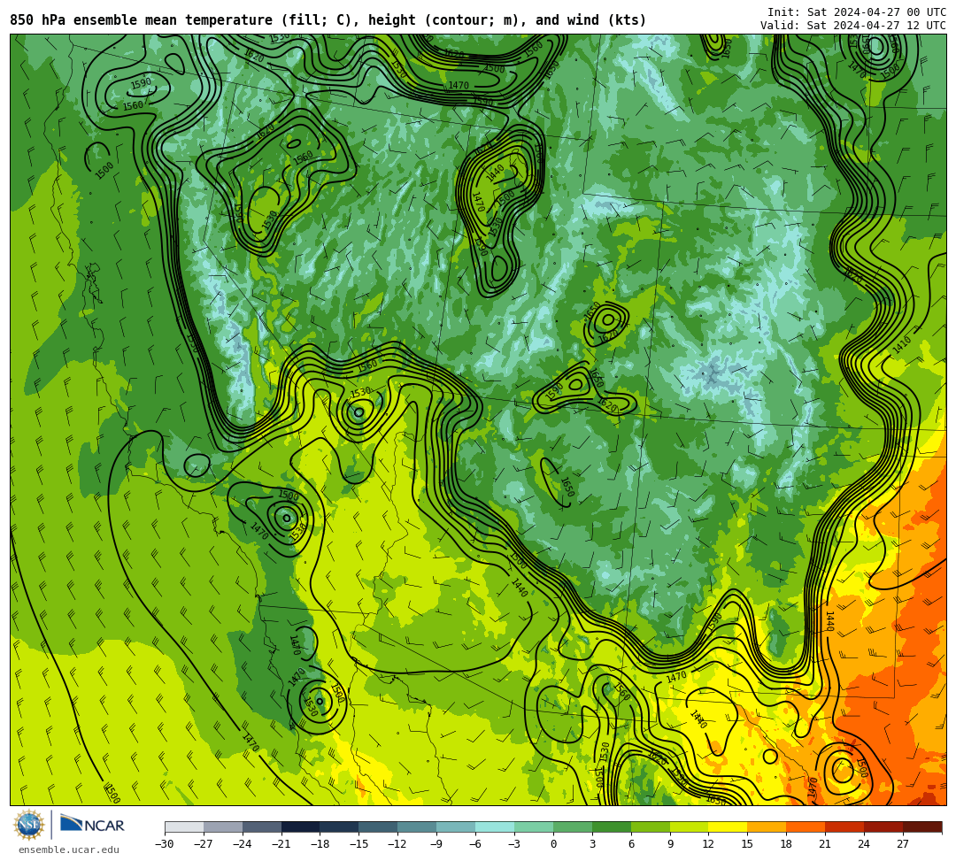956x861 pixels.
Task: Click the -27 colorbar tick label
Action: click(204, 844)
